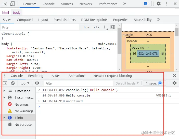Image resolution: width=179 pixels, height=139 pixels.
Task: Open the Rendering drawer tab
Action: tap(36, 76)
